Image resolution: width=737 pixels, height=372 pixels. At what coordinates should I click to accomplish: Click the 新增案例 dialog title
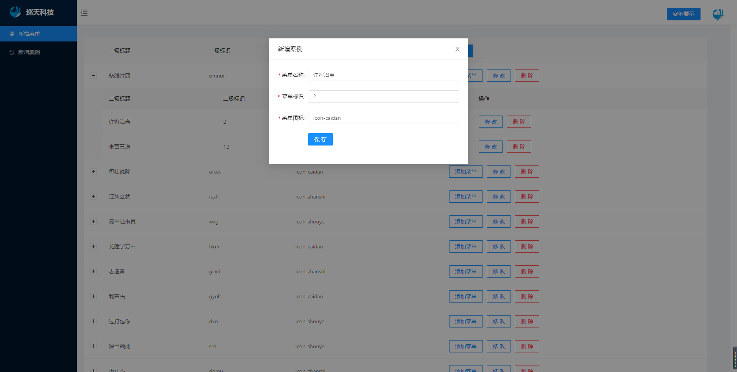[290, 49]
